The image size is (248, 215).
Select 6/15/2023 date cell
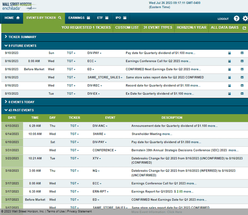click(12, 126)
